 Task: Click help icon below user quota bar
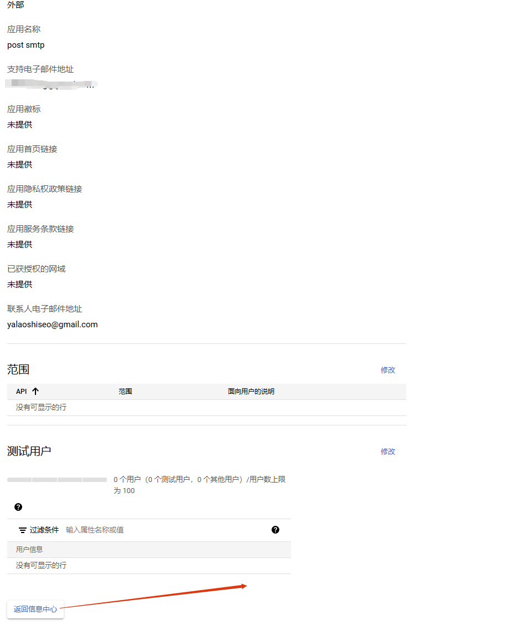point(18,507)
